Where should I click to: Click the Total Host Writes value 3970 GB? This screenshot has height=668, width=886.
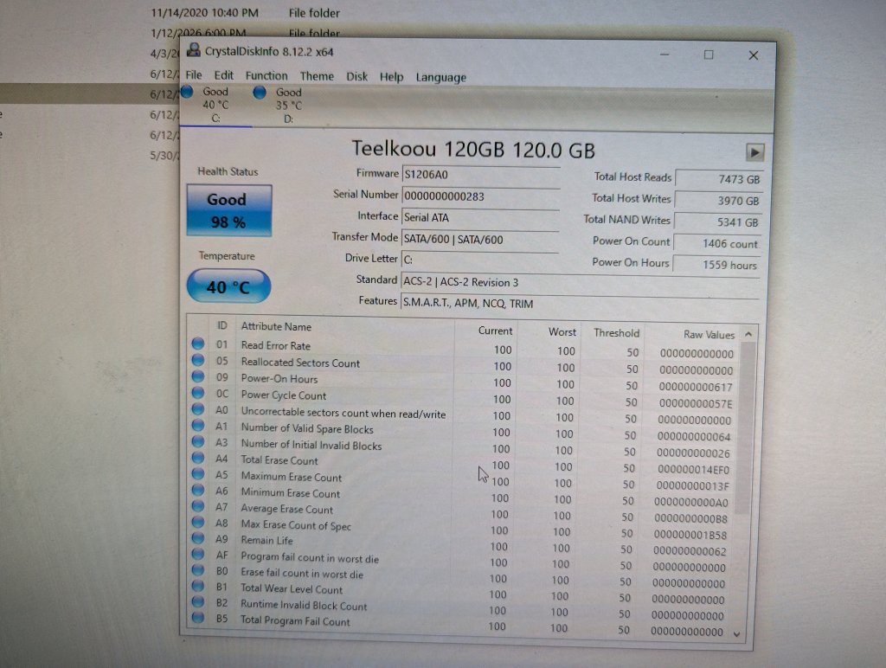[718, 200]
